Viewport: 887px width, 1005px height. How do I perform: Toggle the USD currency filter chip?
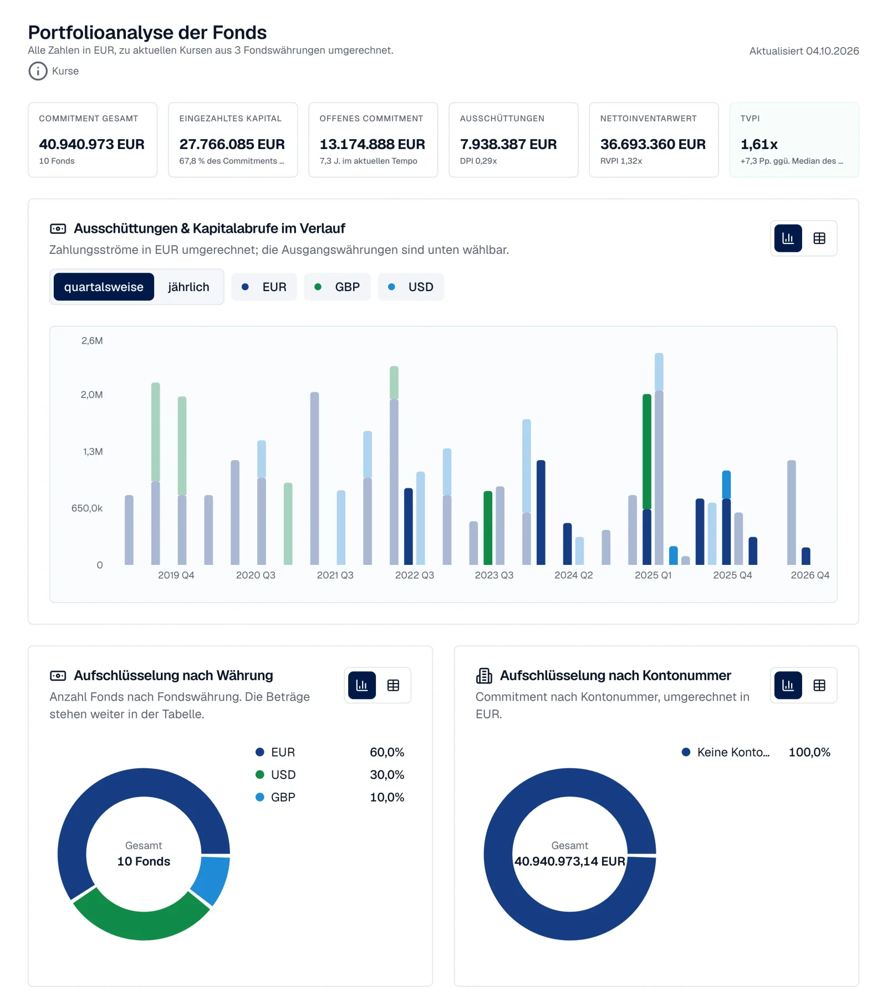tap(411, 287)
